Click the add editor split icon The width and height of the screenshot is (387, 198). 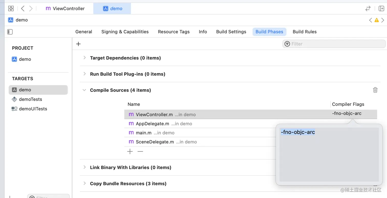tap(381, 8)
